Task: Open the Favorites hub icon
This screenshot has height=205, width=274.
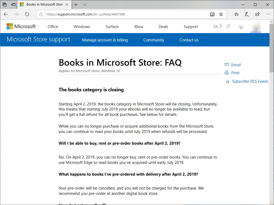Action: pyautogui.click(x=236, y=14)
